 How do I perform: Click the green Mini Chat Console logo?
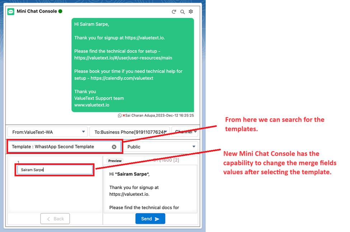11,11
